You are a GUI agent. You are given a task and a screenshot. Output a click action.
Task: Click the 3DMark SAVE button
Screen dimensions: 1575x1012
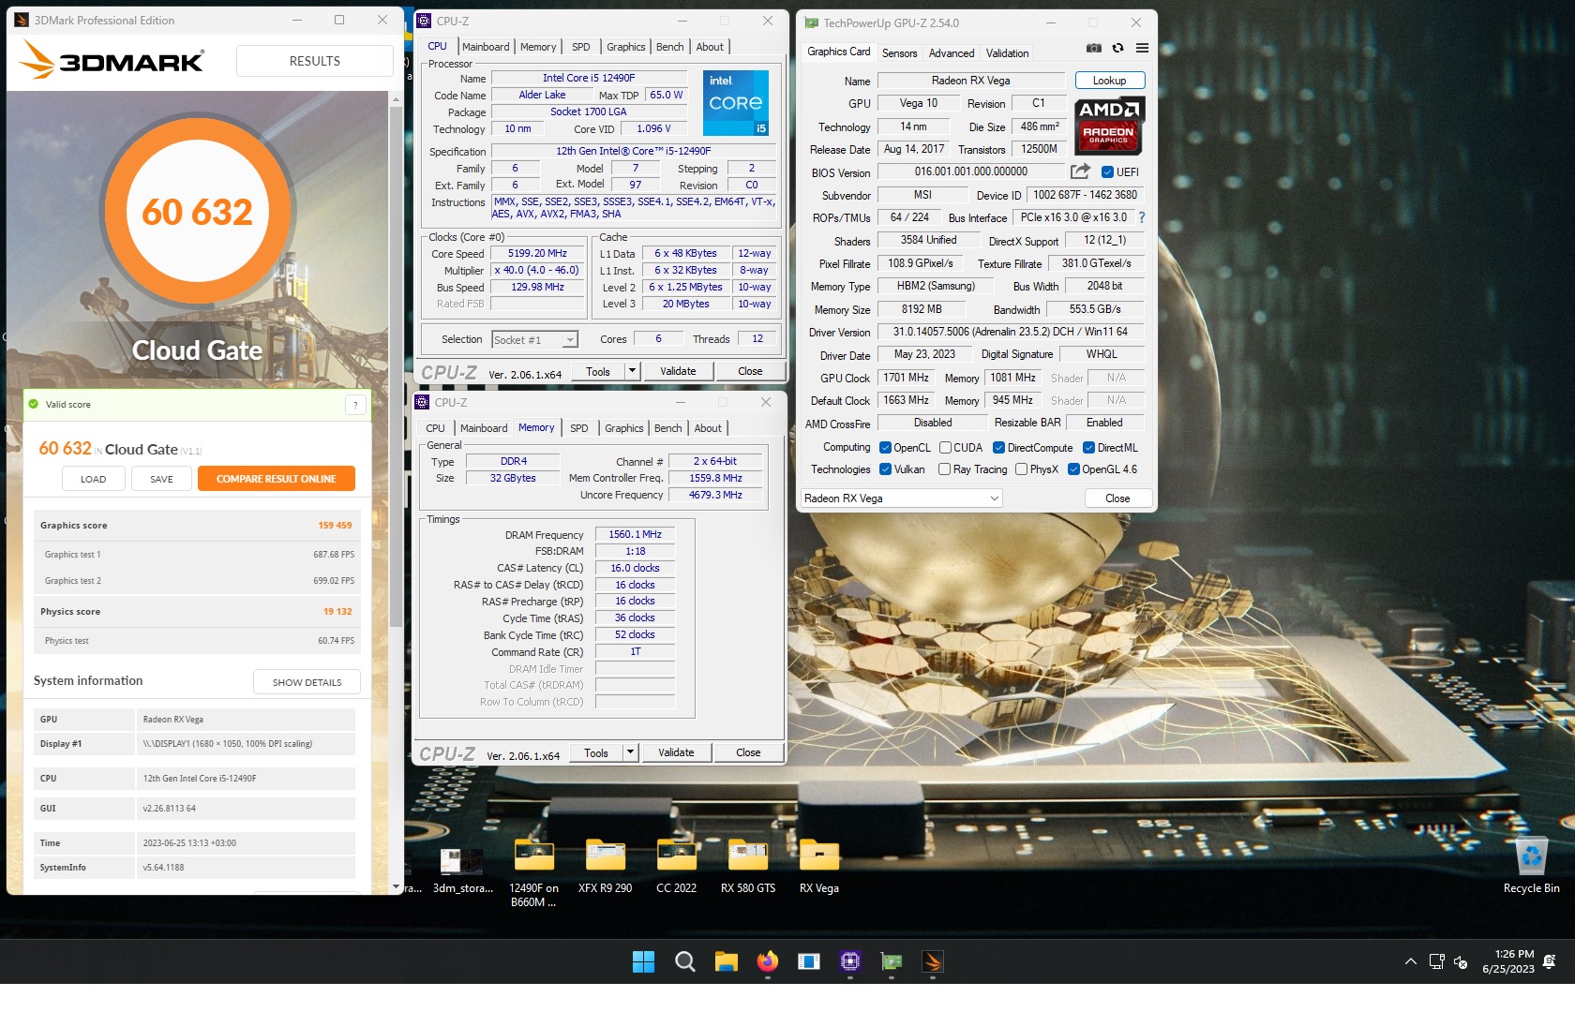(x=161, y=479)
